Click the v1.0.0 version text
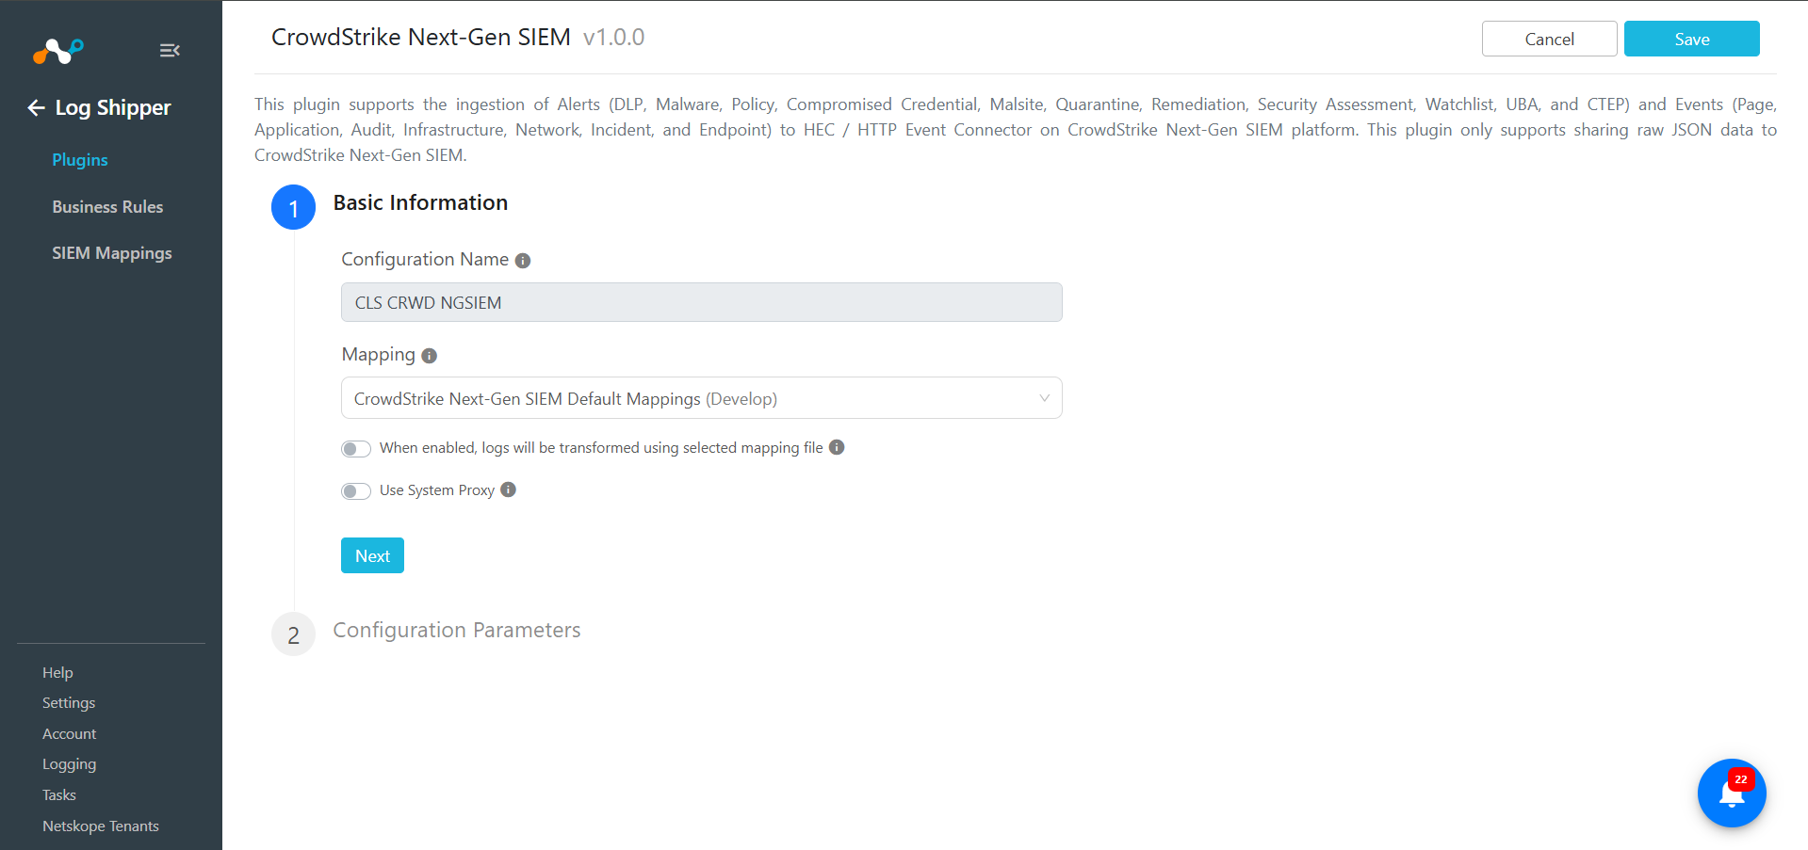1808x850 pixels. pyautogui.click(x=614, y=38)
